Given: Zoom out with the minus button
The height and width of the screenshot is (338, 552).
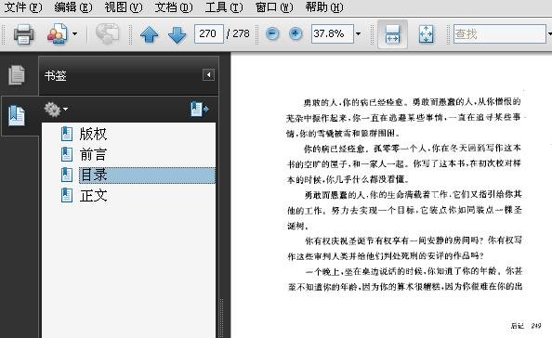Looking at the screenshot, I should point(272,33).
